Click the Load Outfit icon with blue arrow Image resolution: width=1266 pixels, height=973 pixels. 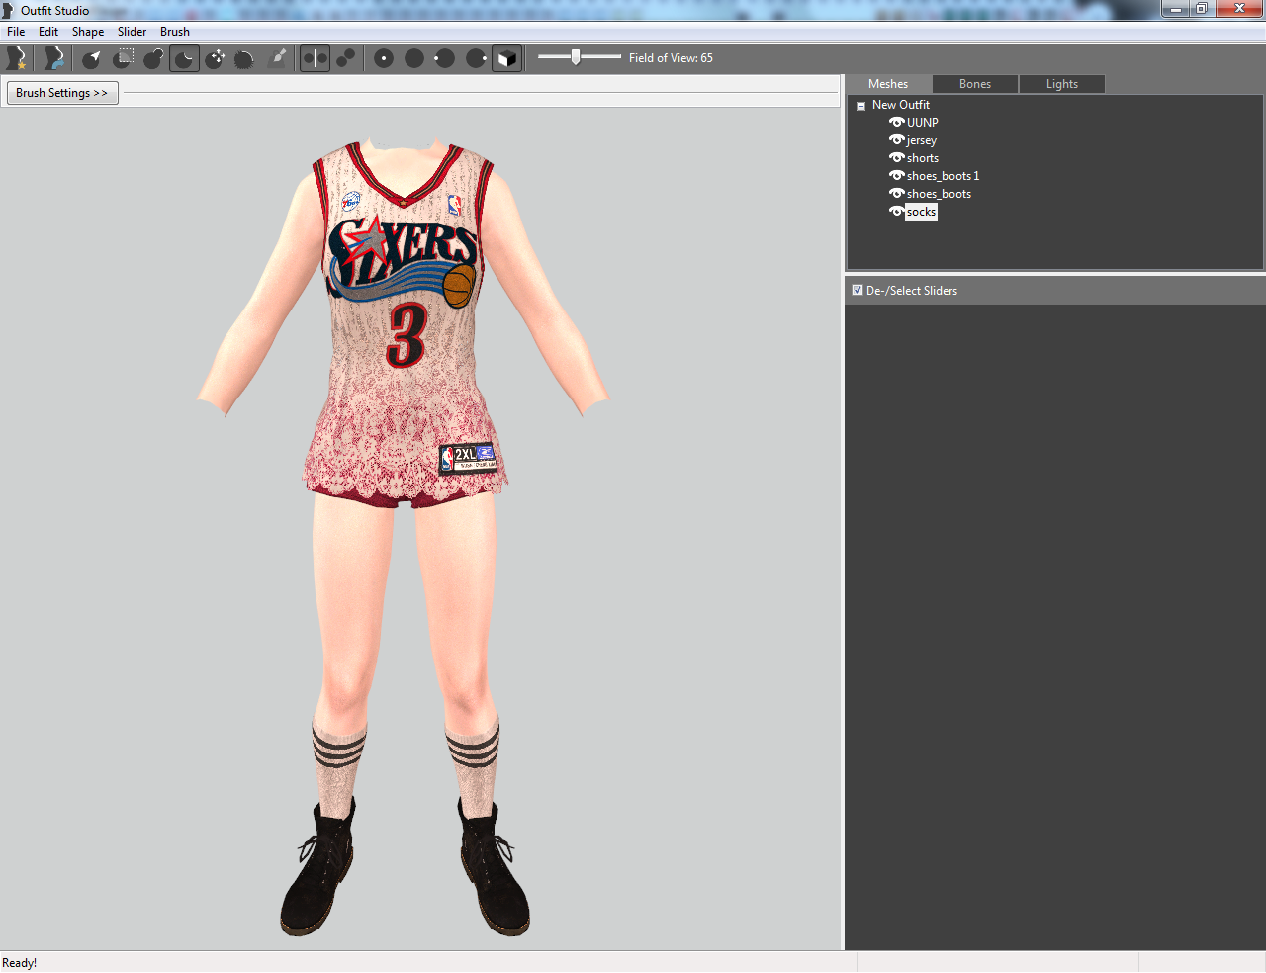(53, 58)
